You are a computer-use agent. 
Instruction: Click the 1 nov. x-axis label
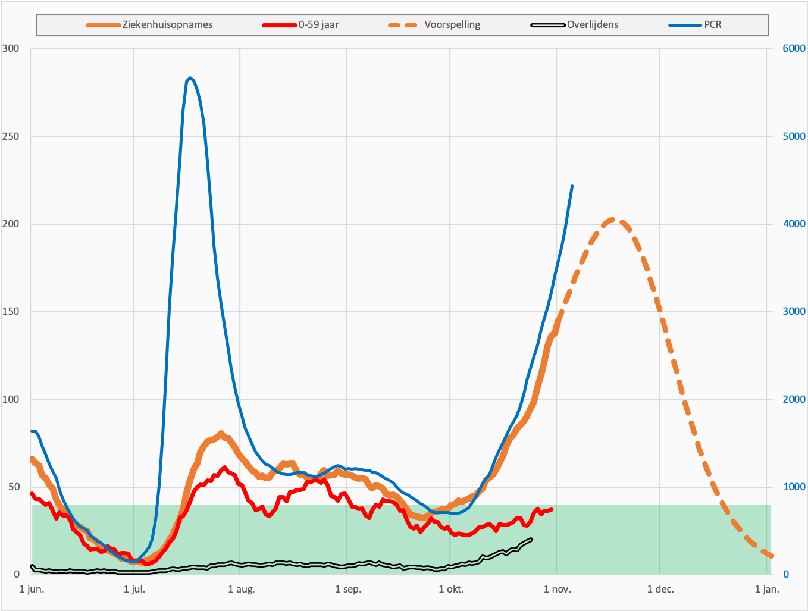coord(557,590)
